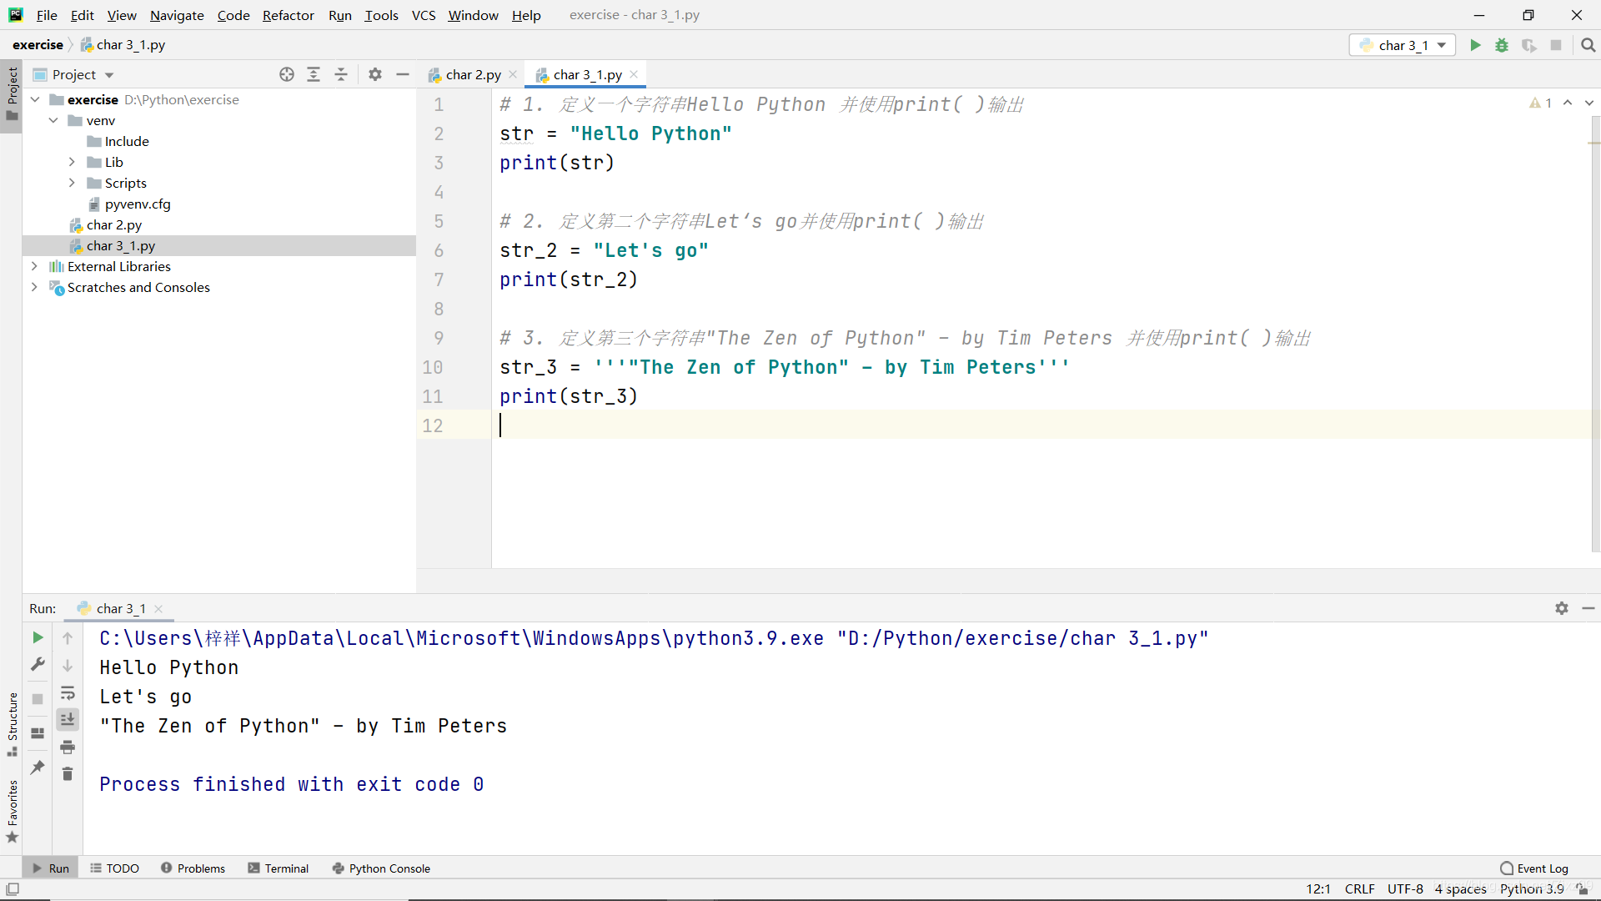
Task: Toggle the Structure side panel
Action: point(12,723)
